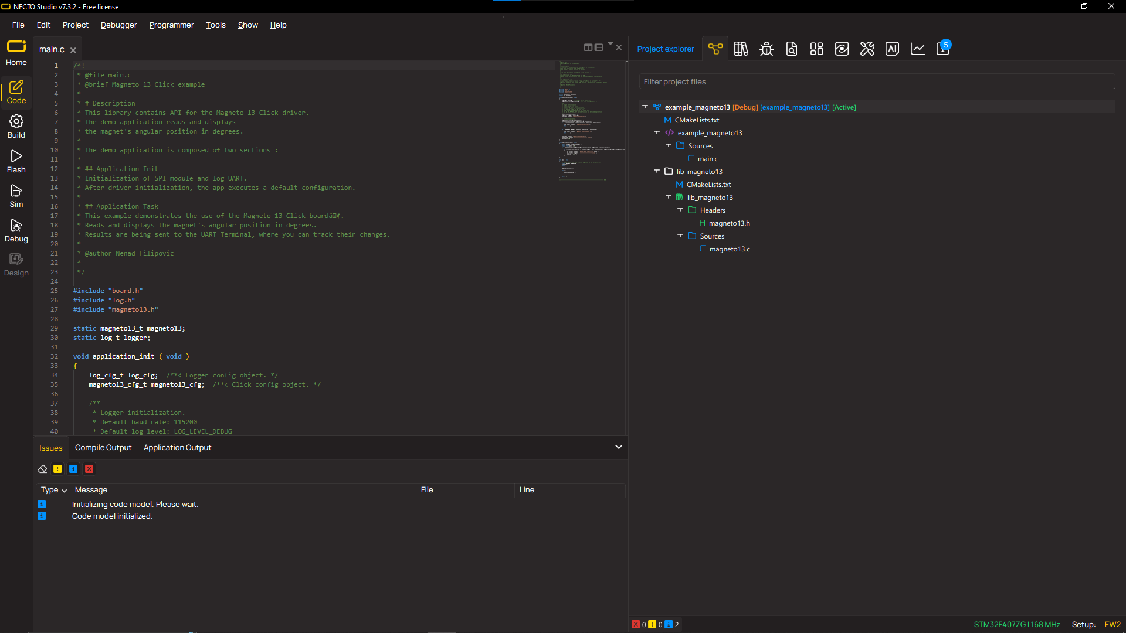Viewport: 1126px width, 633px height.
Task: Open the wrench and screwdriver tools icon
Action: 867,49
